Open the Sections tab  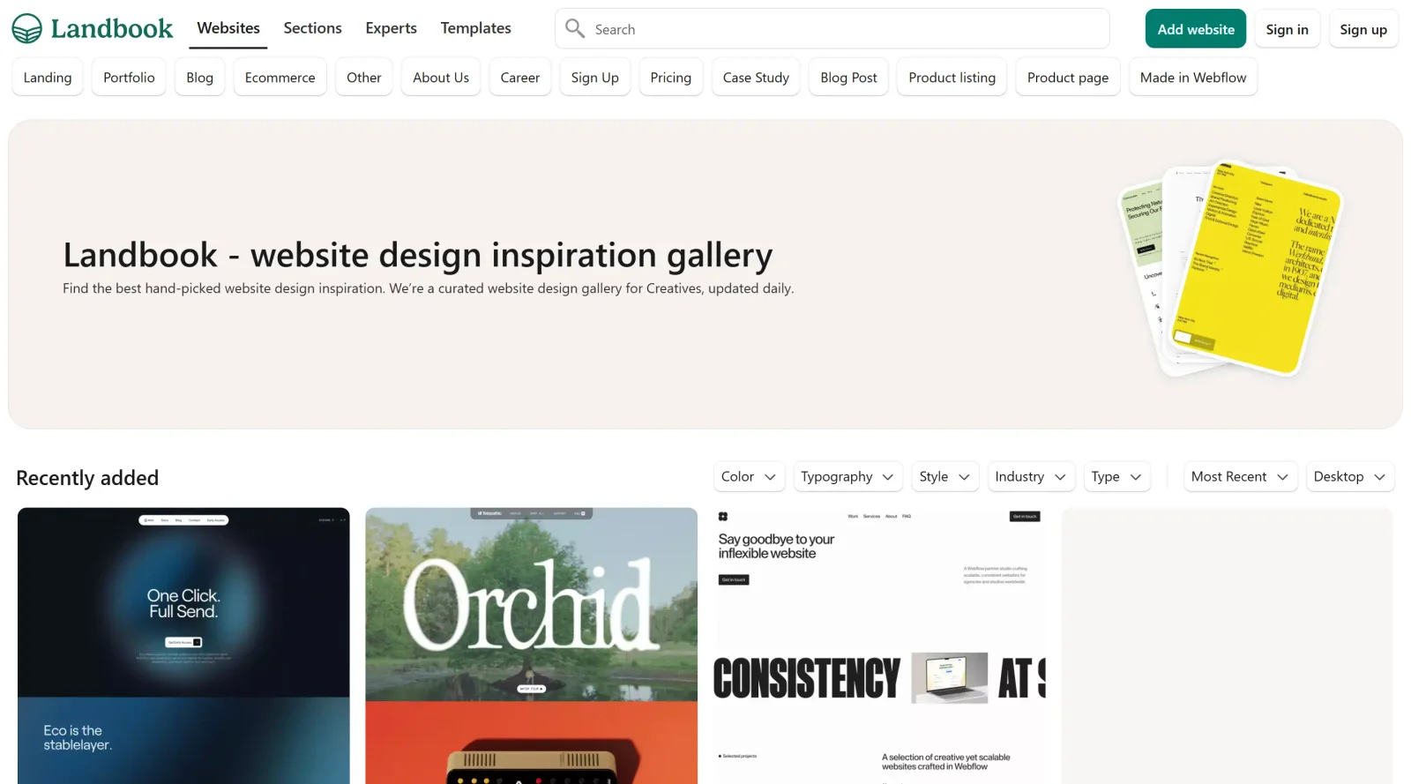(312, 28)
